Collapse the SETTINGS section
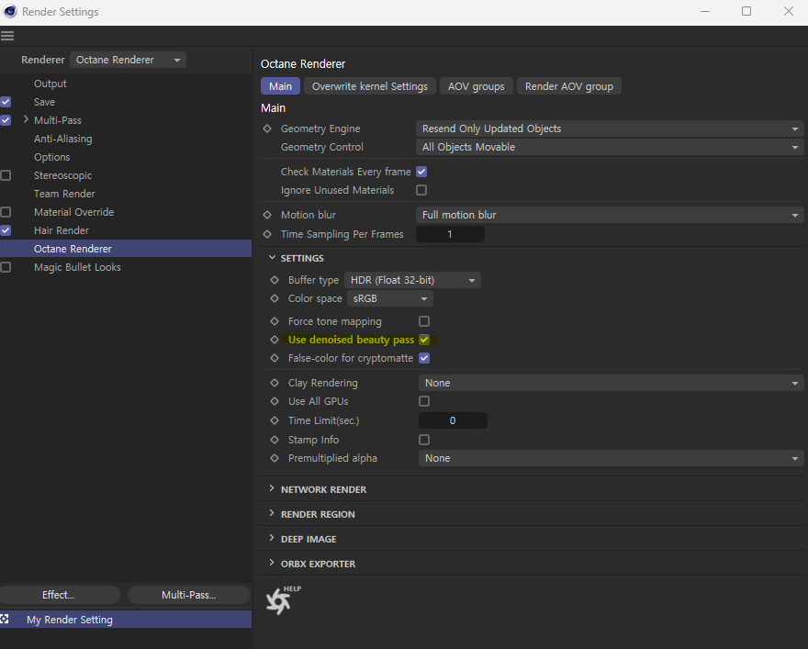 click(272, 258)
